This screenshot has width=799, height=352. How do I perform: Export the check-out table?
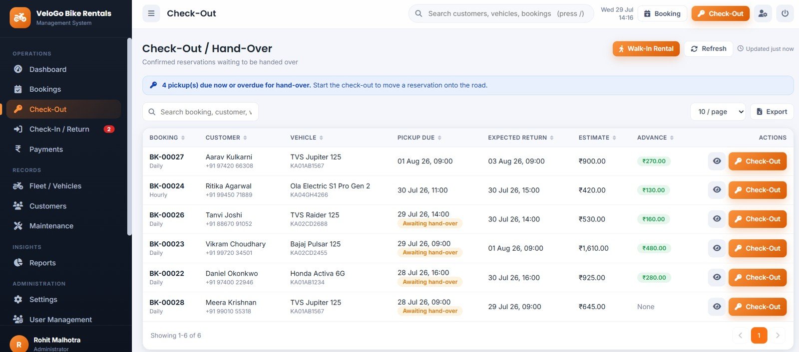[x=772, y=112]
